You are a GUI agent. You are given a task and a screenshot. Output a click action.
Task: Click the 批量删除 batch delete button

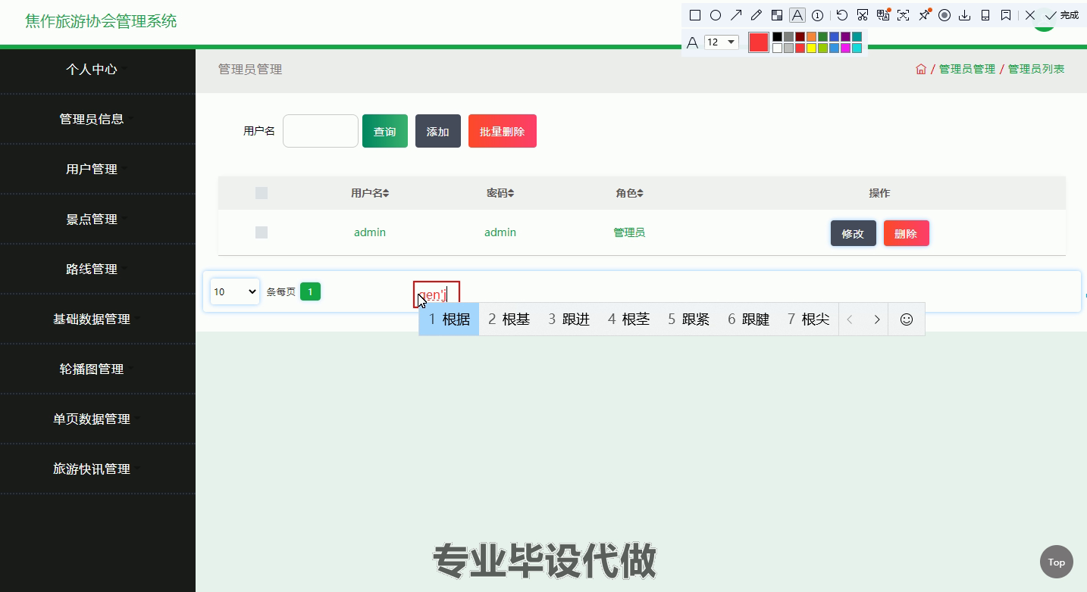[503, 131]
